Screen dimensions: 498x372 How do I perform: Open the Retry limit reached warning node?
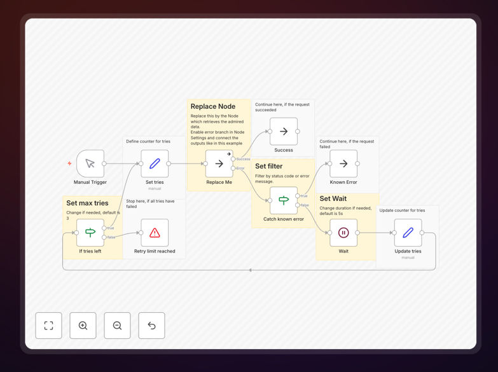pyautogui.click(x=155, y=233)
